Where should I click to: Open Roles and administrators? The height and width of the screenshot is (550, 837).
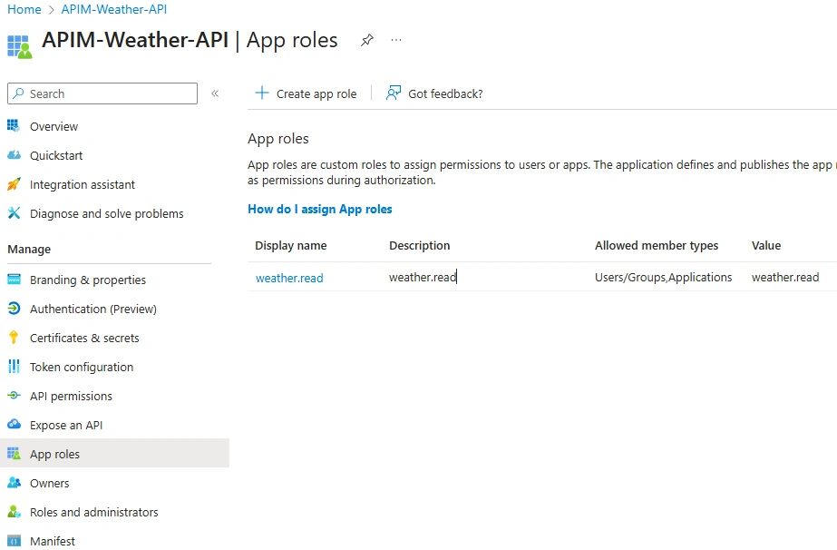[94, 512]
